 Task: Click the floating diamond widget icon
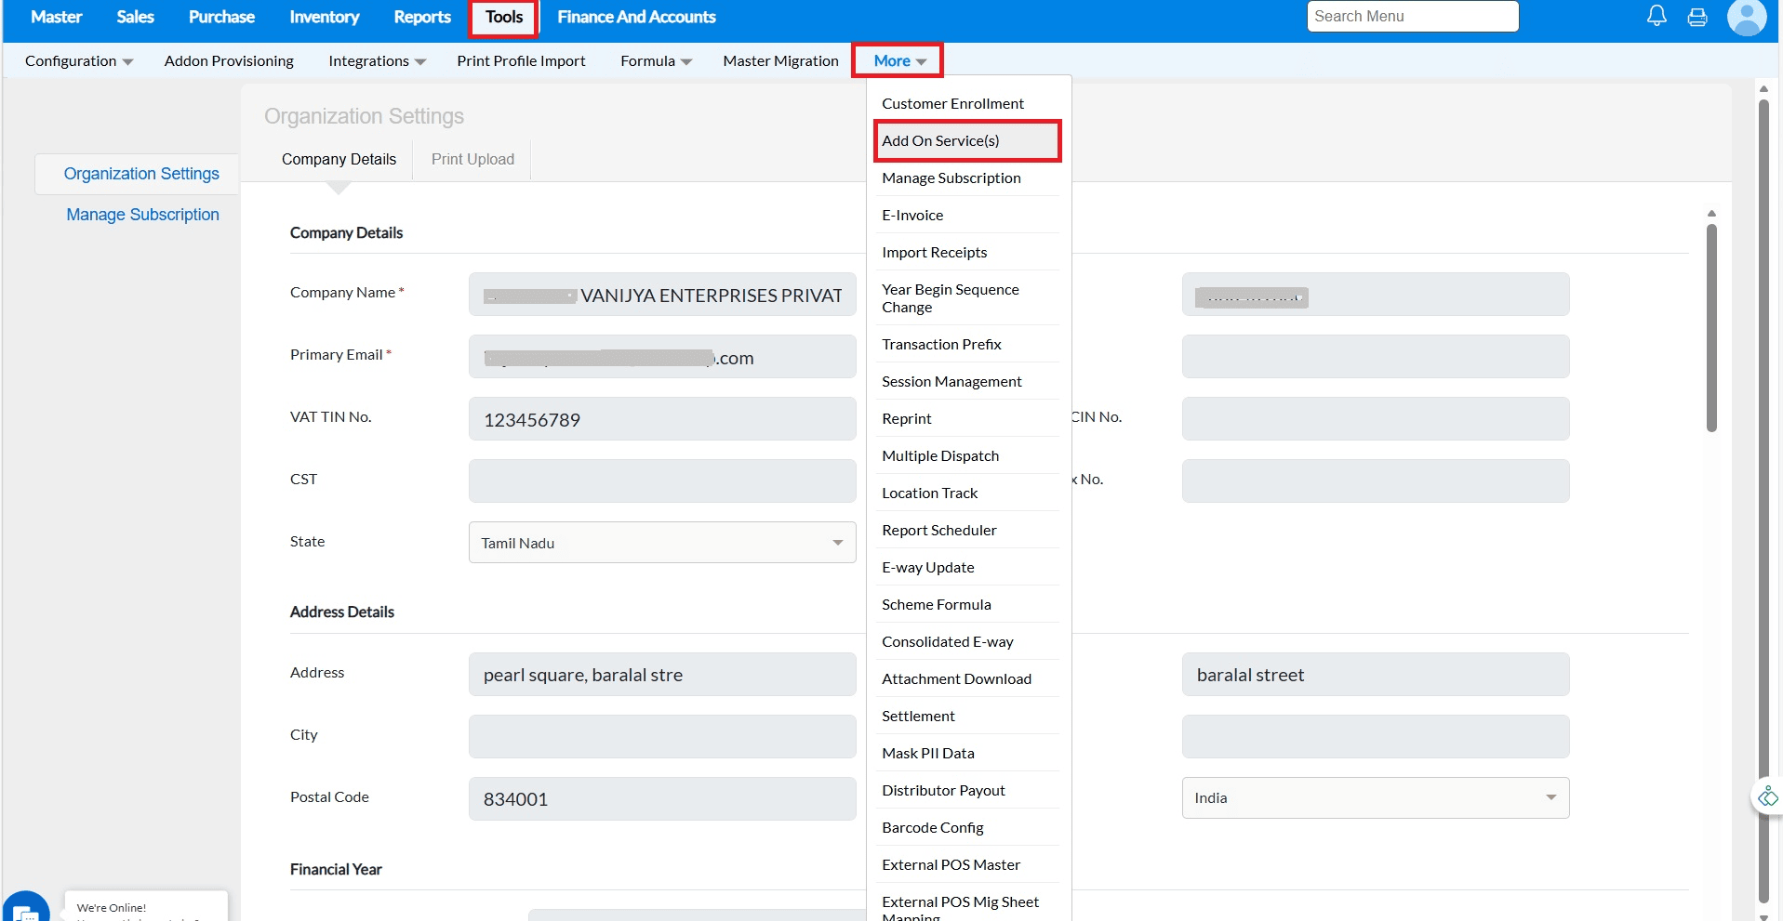tap(1767, 797)
